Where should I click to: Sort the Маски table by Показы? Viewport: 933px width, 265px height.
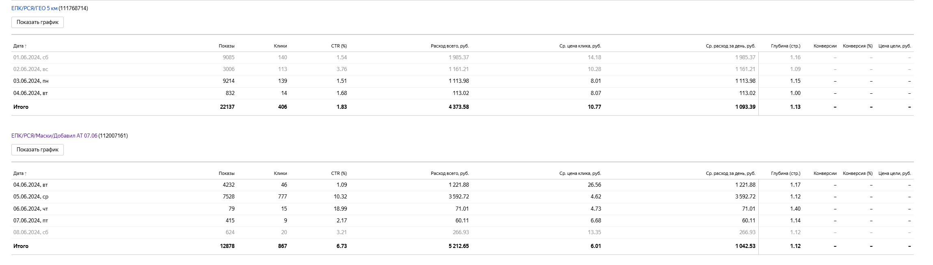click(x=226, y=173)
